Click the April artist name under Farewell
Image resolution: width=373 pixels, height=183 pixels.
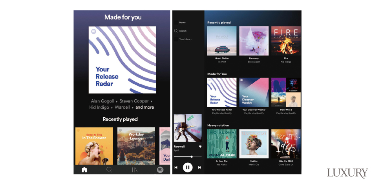(176, 151)
